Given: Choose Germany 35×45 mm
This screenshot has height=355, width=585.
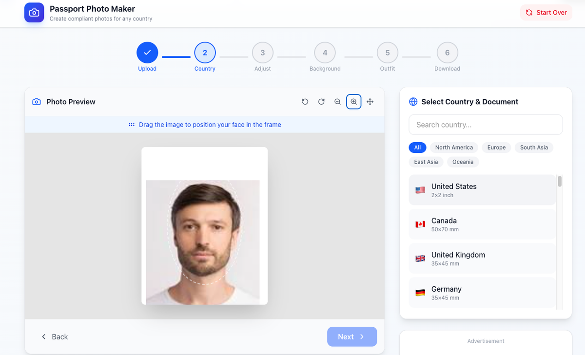Looking at the screenshot, I should coord(482,292).
